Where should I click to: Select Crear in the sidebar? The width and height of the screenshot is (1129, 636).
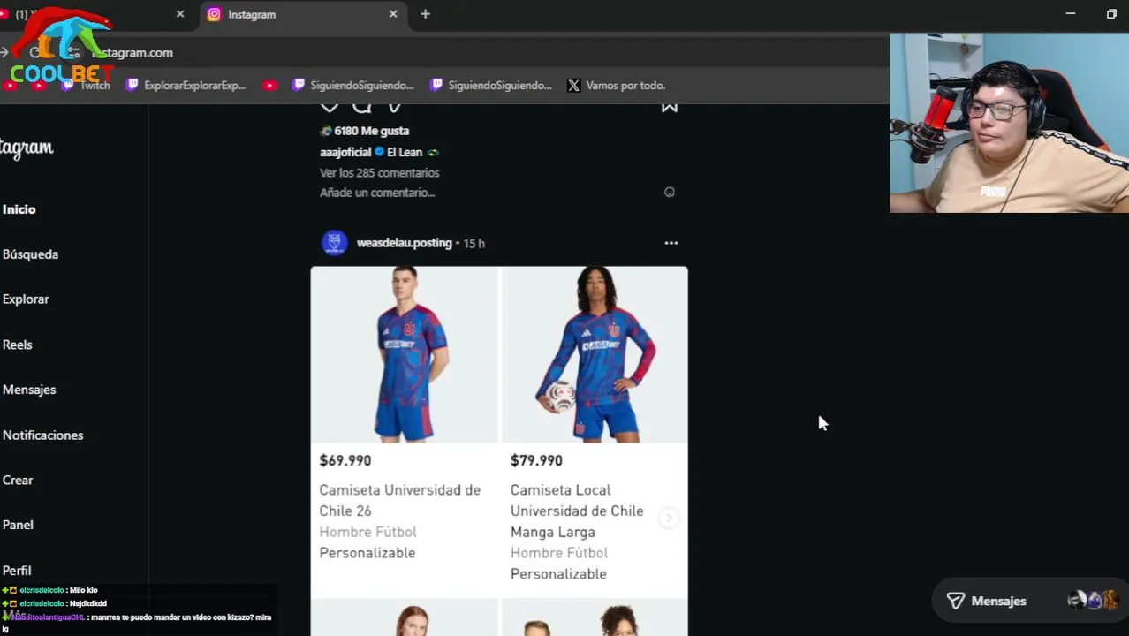click(x=18, y=481)
